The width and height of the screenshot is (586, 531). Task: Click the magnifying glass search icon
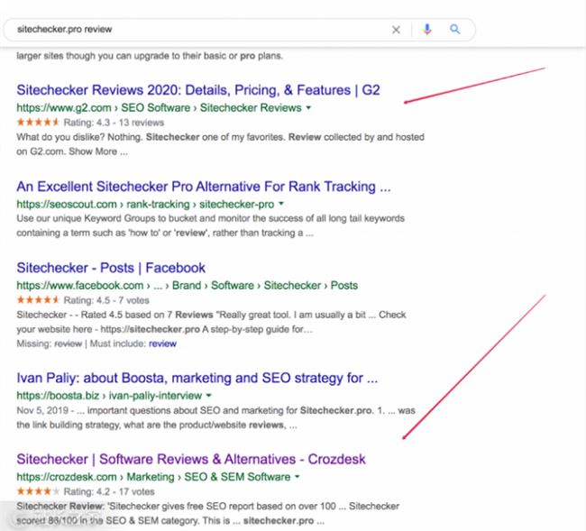454,29
